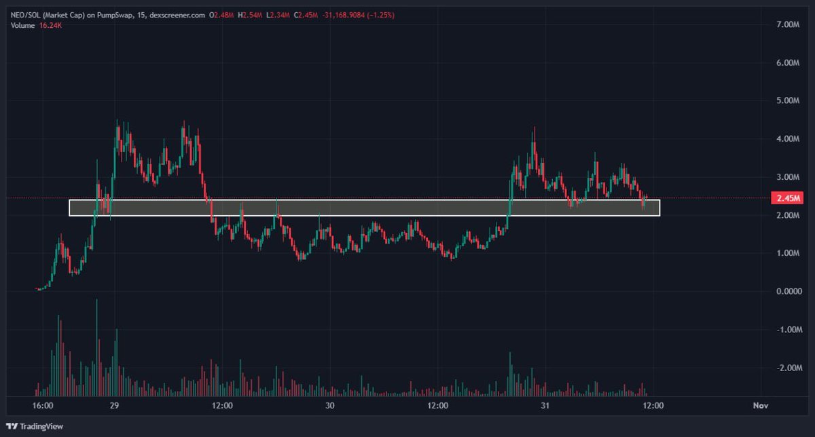Select the 29 date axis label
This screenshot has width=815, height=437.
pyautogui.click(x=114, y=406)
